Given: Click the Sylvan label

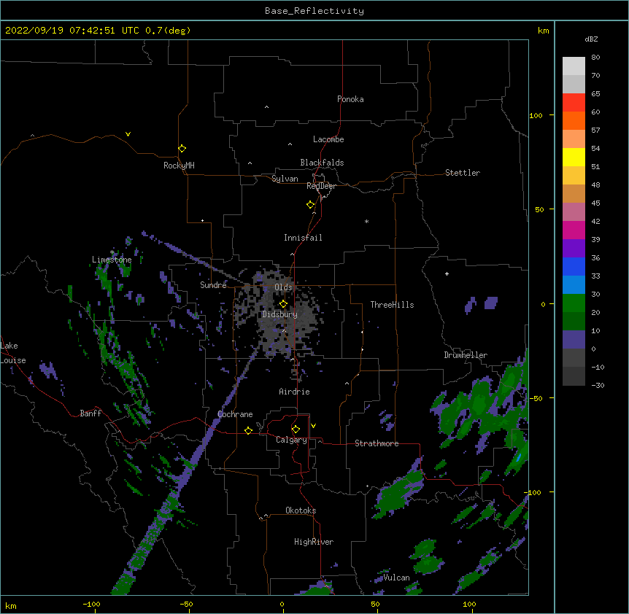Looking at the screenshot, I should pos(285,179).
